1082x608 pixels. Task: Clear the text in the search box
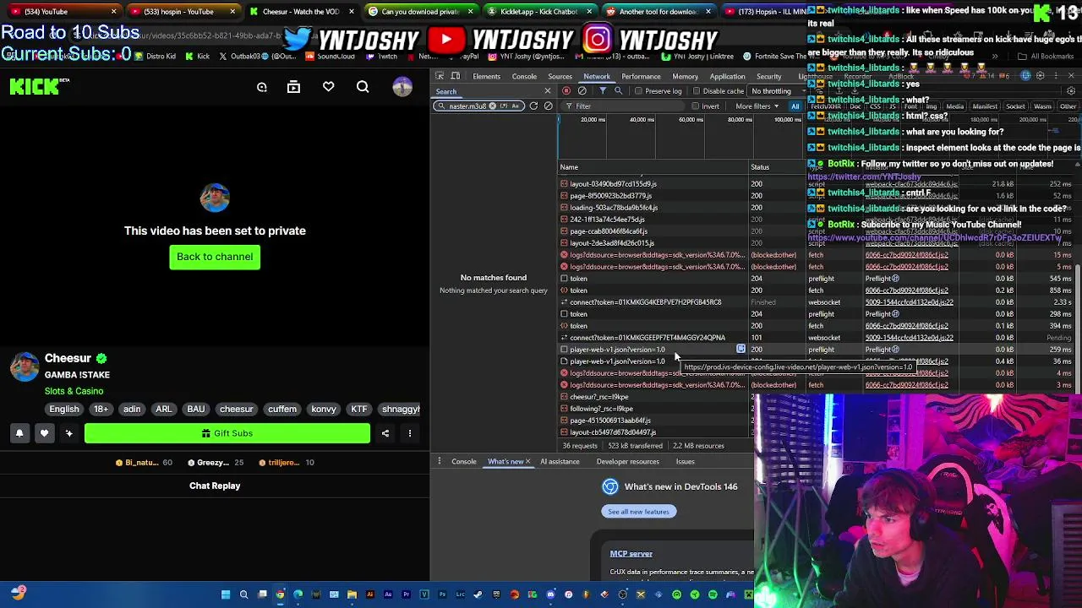click(493, 106)
